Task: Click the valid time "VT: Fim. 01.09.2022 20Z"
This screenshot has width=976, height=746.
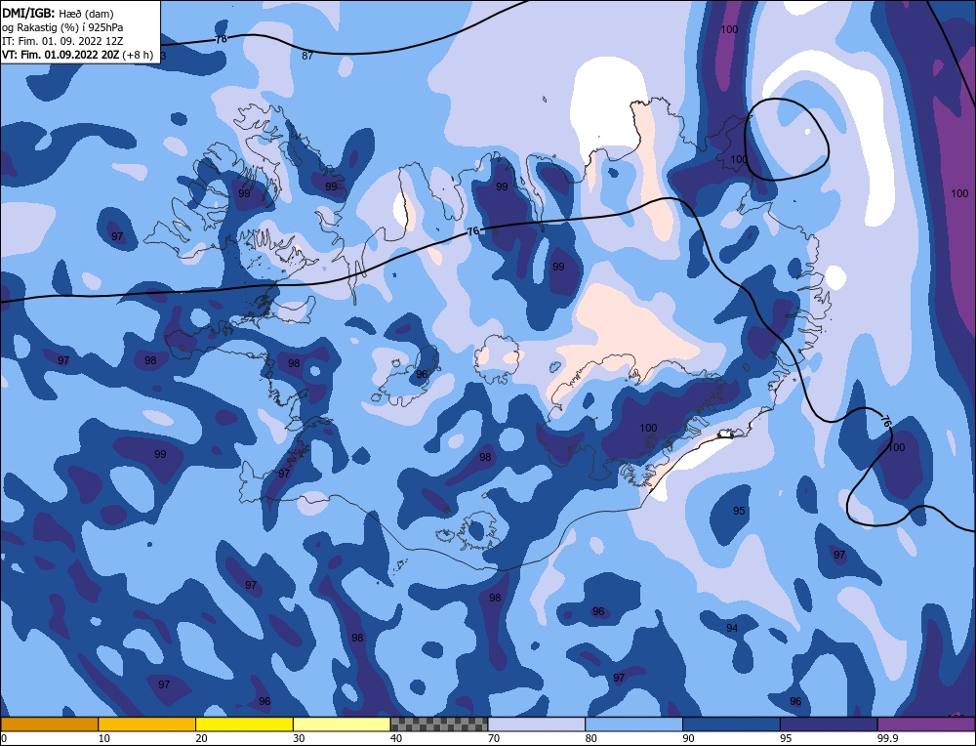Action: click(x=61, y=55)
